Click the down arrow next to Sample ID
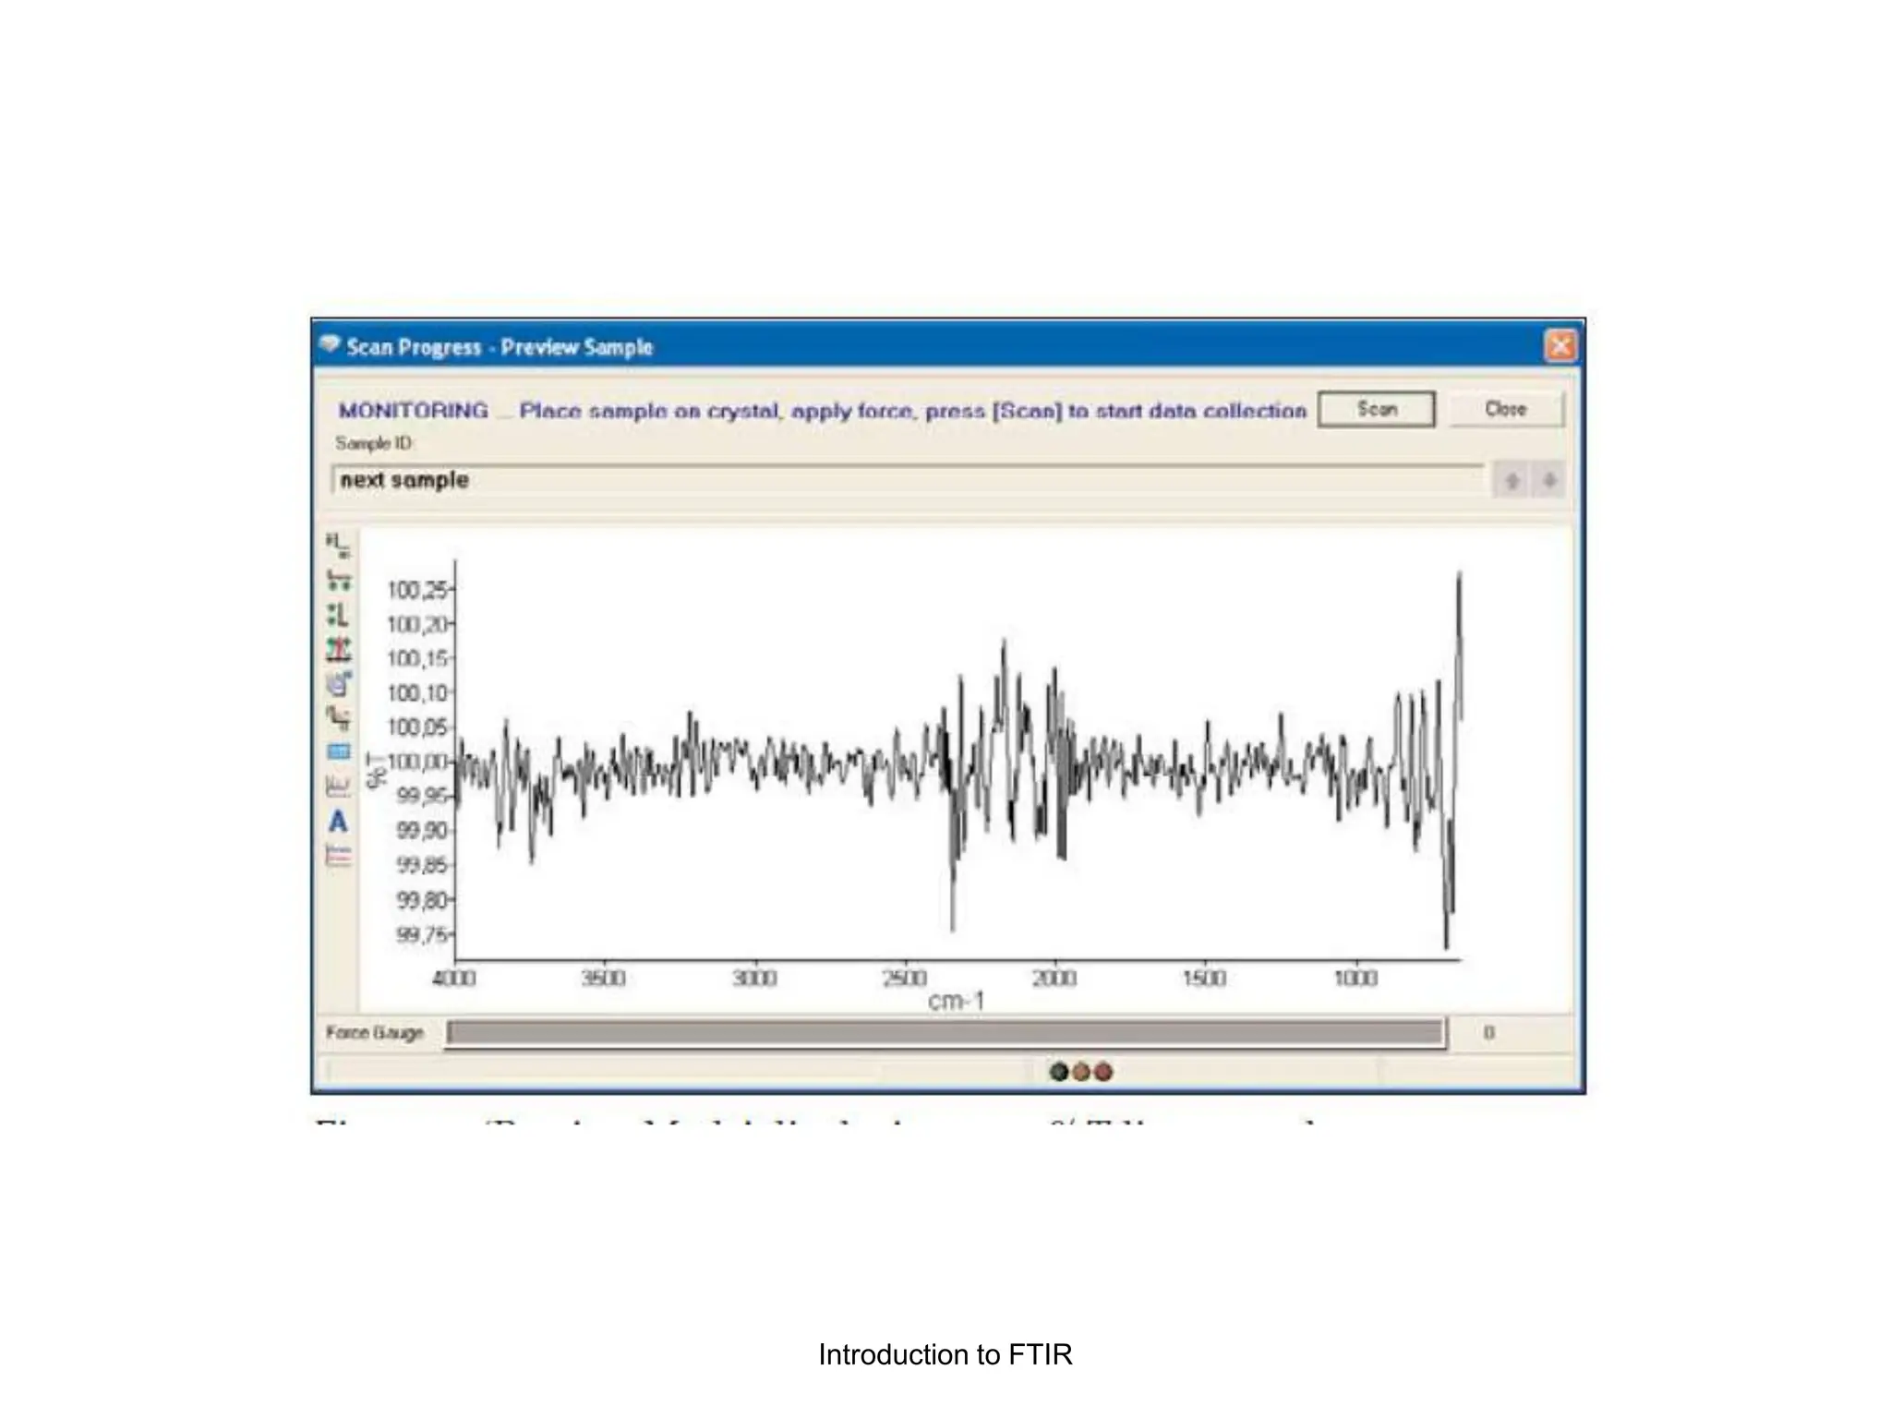The width and height of the screenshot is (1891, 1418). point(1549,480)
